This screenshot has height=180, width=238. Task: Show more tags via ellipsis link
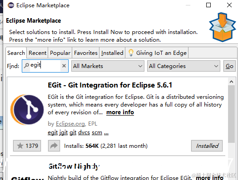106,133
